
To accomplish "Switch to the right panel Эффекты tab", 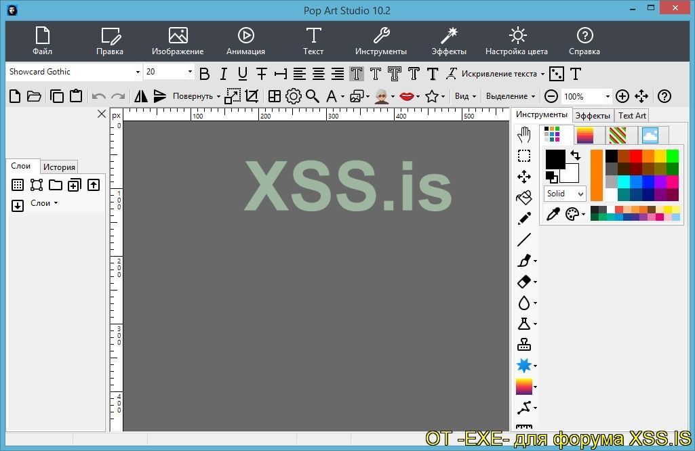I will (x=593, y=116).
